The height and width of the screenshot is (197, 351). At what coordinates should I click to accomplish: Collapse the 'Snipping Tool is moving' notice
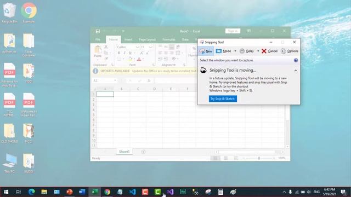tap(296, 71)
